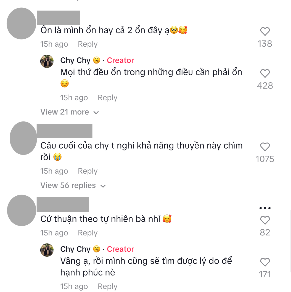Screen dimensions: 291x292
Task: Reply to 'Cứ thuận theo tự nhiên' comment
Action: 88,233
